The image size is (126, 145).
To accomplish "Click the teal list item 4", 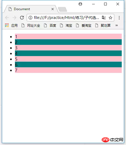I will tap(68, 53).
